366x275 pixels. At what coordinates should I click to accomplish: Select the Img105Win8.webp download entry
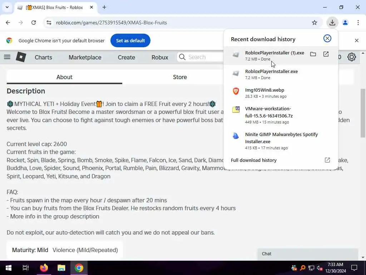click(280, 93)
